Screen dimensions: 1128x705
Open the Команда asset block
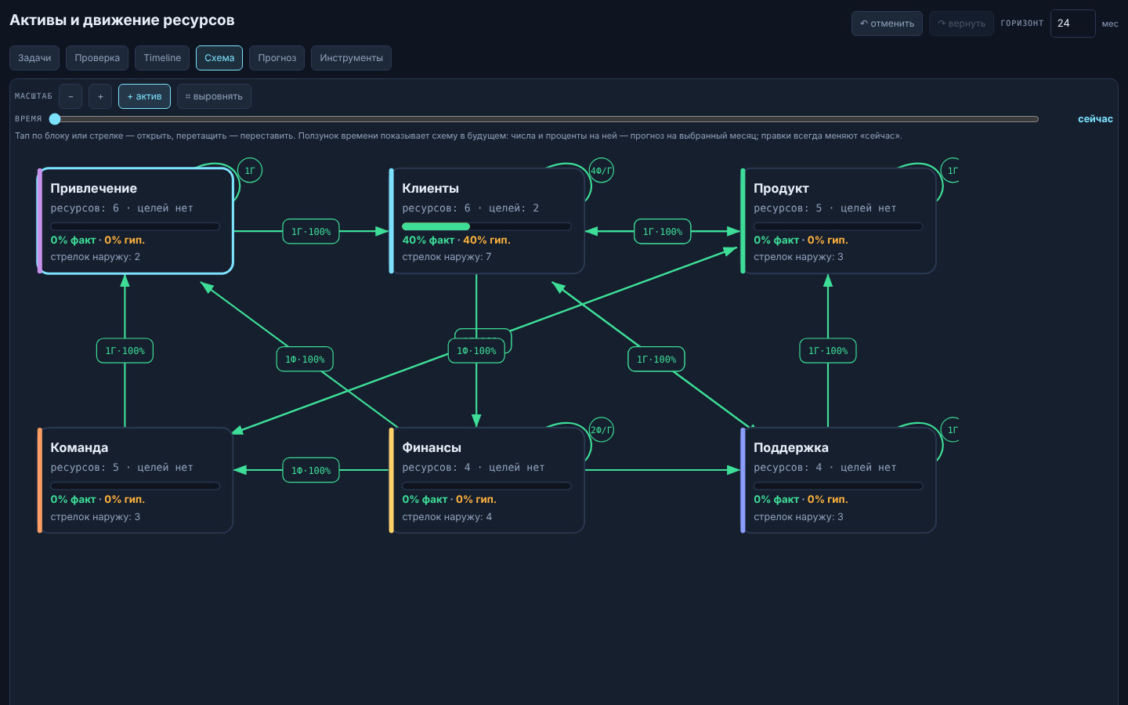pyautogui.click(x=136, y=480)
